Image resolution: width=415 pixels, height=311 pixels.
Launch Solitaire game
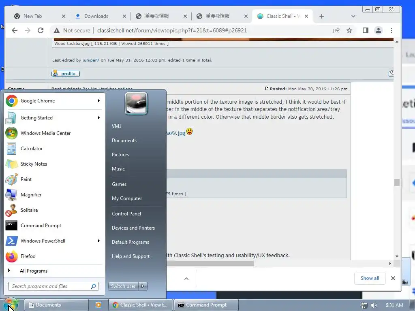54,210
